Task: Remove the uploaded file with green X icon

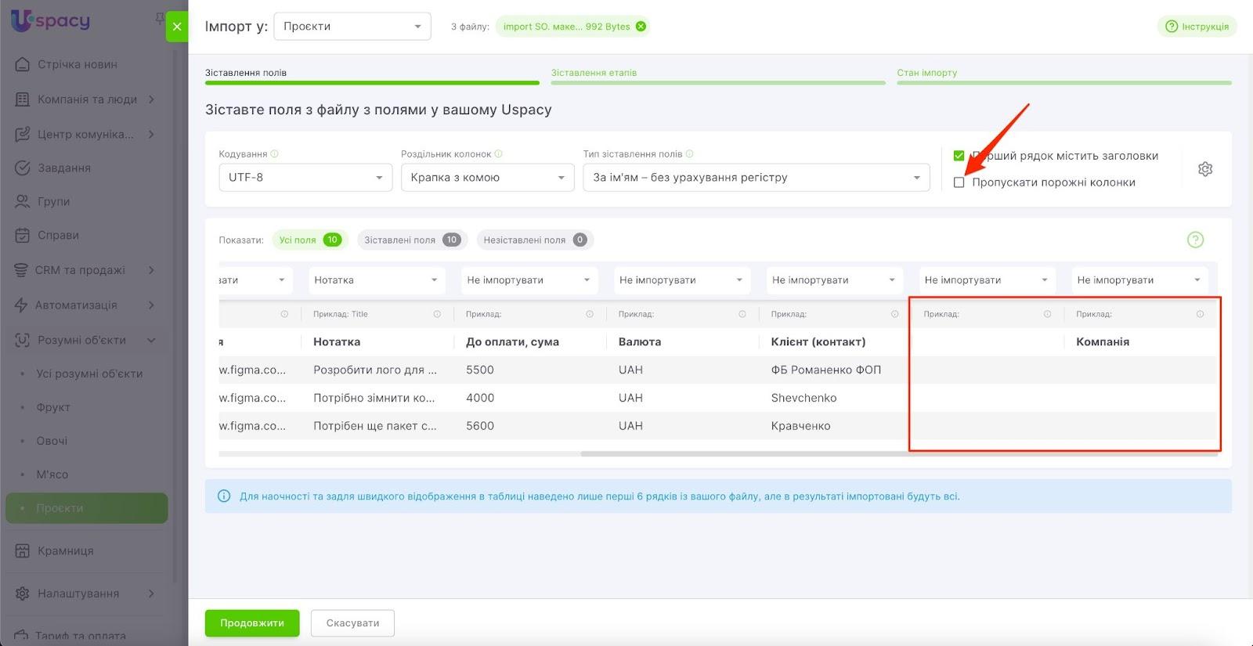Action: [641, 27]
